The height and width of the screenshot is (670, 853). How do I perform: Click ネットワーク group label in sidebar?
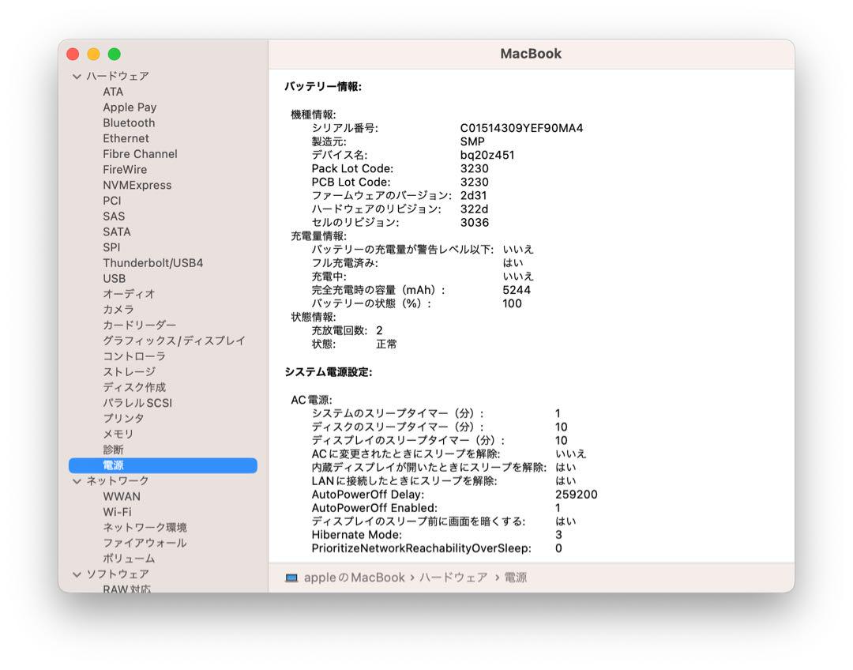(x=118, y=481)
